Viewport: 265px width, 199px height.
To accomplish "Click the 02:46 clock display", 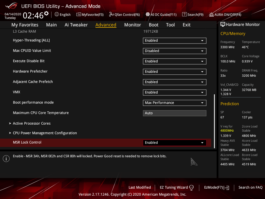I will (x=33, y=15).
